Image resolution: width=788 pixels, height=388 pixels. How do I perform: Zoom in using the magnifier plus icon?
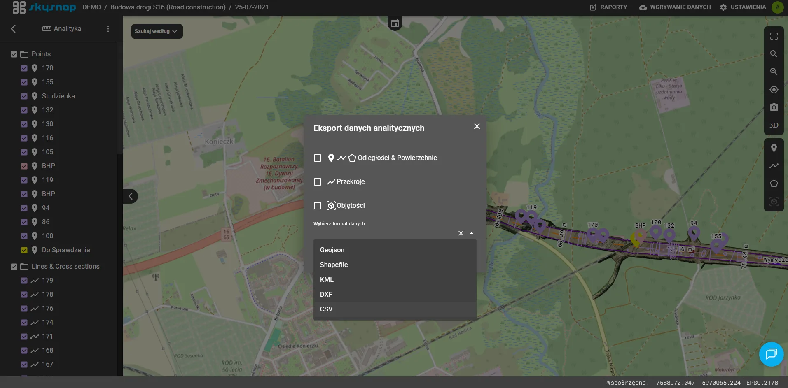774,54
